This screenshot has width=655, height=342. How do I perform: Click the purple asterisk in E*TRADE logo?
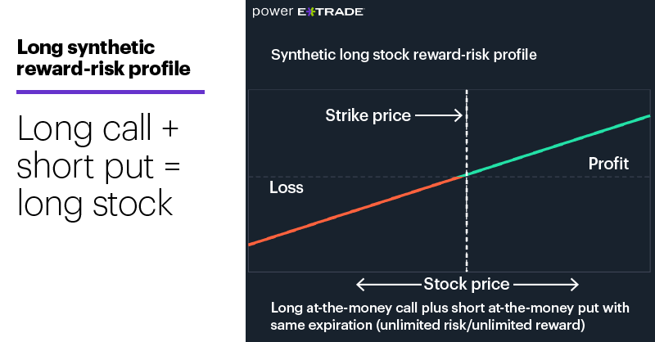[x=310, y=12]
